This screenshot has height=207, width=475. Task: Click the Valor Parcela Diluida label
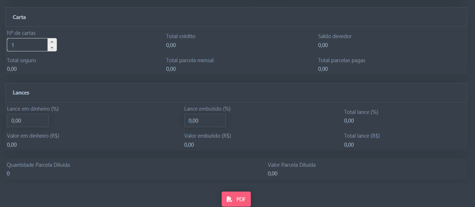pos(291,165)
